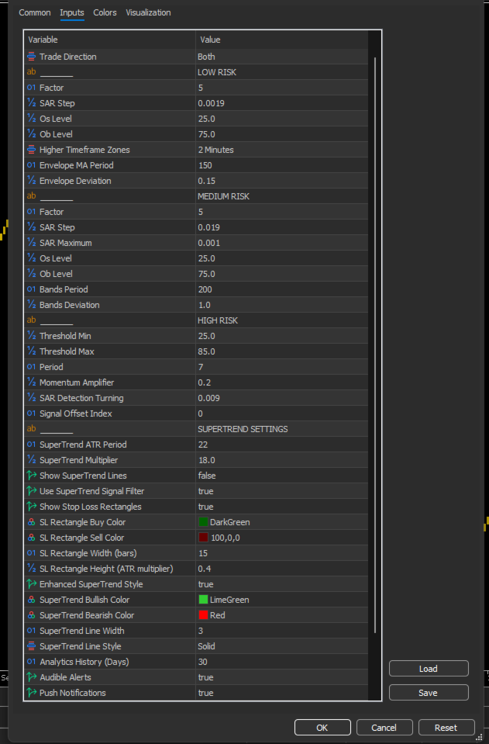Select the Inputs tab

coord(72,13)
